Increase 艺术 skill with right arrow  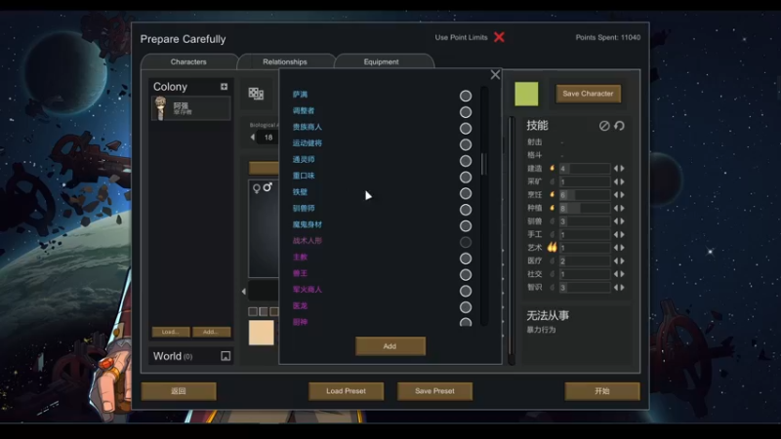coord(622,248)
